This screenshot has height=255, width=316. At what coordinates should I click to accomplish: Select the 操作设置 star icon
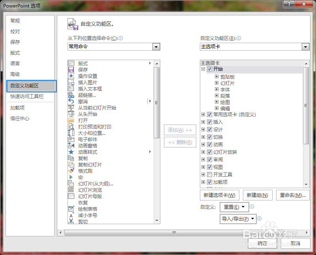coord(71,76)
